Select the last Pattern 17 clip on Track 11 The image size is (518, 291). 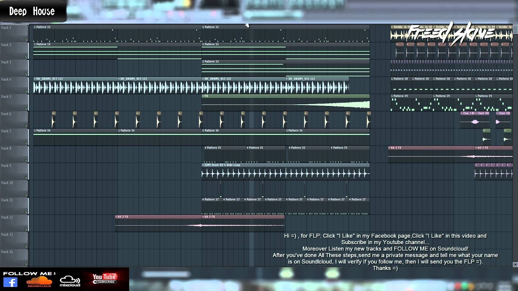(359, 206)
